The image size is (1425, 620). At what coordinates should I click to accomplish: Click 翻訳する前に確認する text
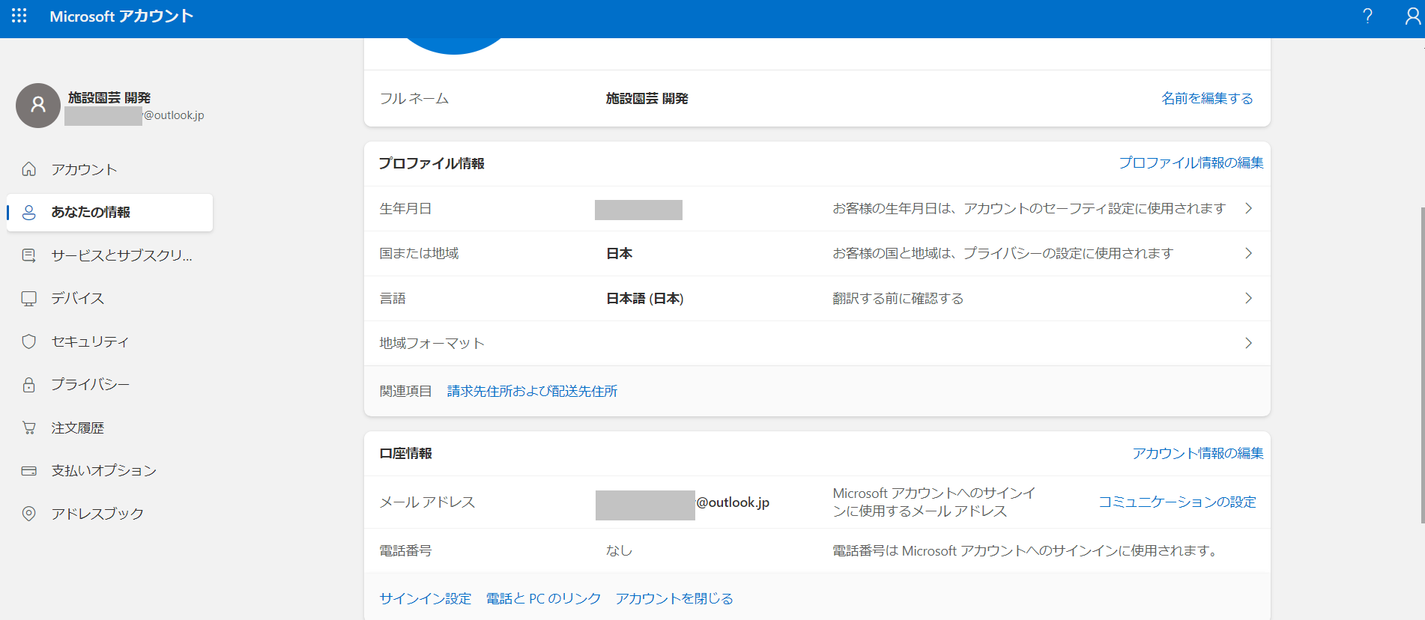(898, 298)
